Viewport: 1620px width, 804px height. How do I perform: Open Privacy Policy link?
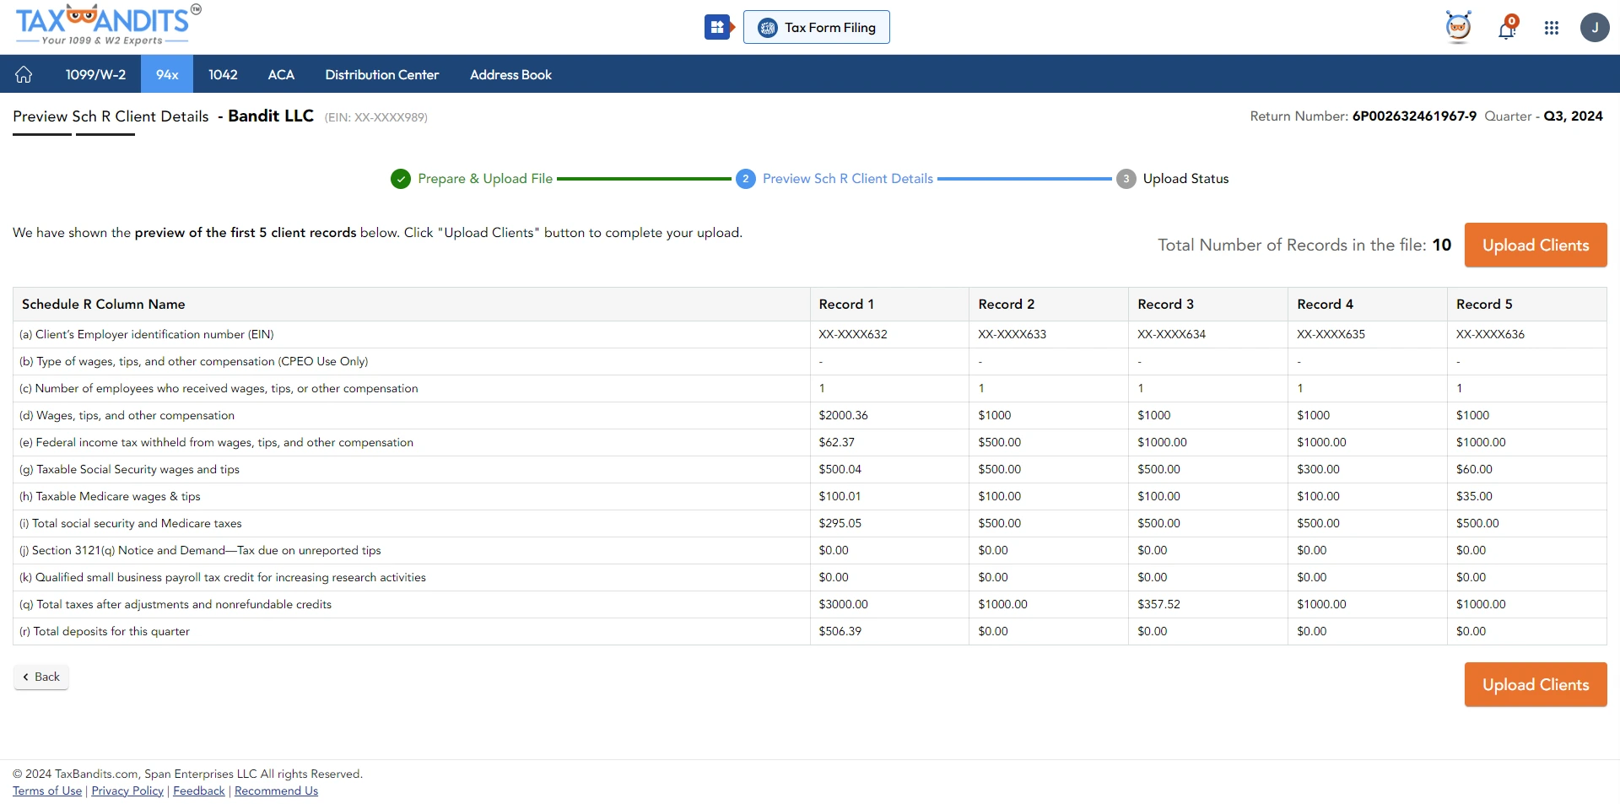(127, 791)
